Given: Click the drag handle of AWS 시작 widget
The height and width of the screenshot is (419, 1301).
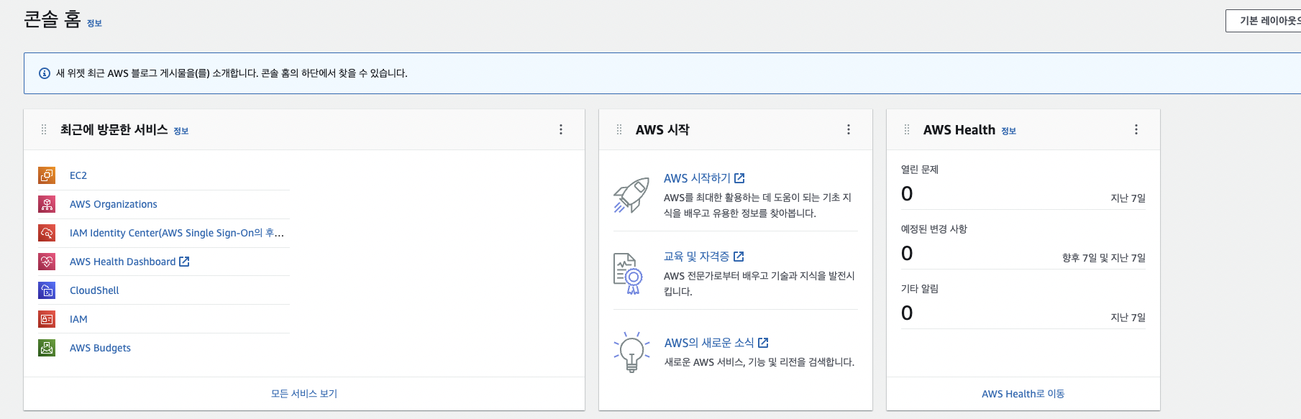Looking at the screenshot, I should point(619,129).
